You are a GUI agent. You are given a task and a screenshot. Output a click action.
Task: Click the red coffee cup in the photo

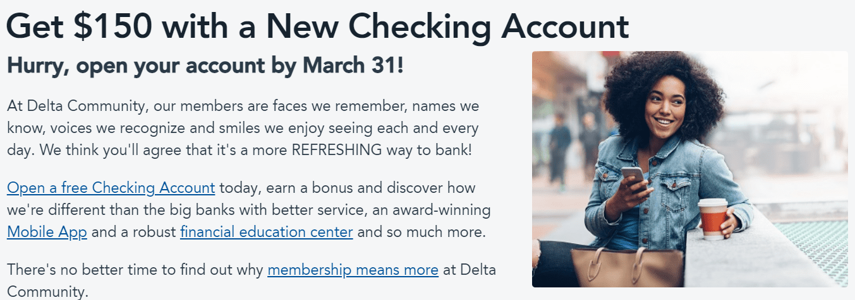tap(713, 219)
